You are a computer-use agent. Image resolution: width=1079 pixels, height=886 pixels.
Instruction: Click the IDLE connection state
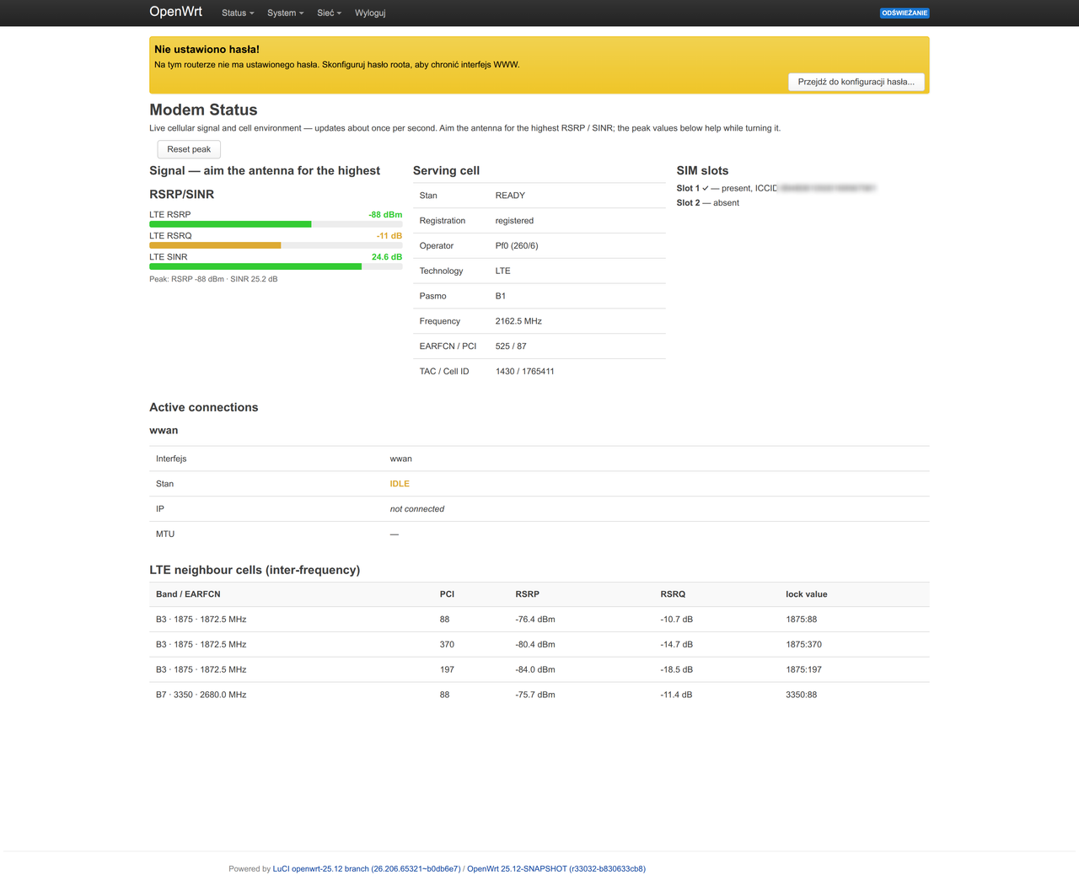point(400,484)
